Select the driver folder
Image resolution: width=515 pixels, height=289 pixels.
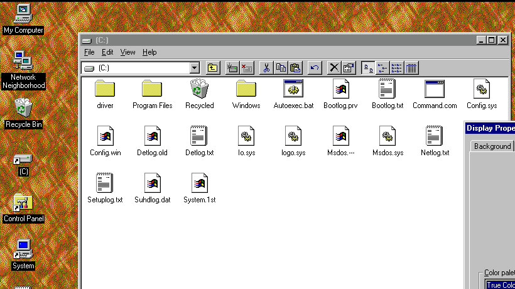pyautogui.click(x=105, y=95)
